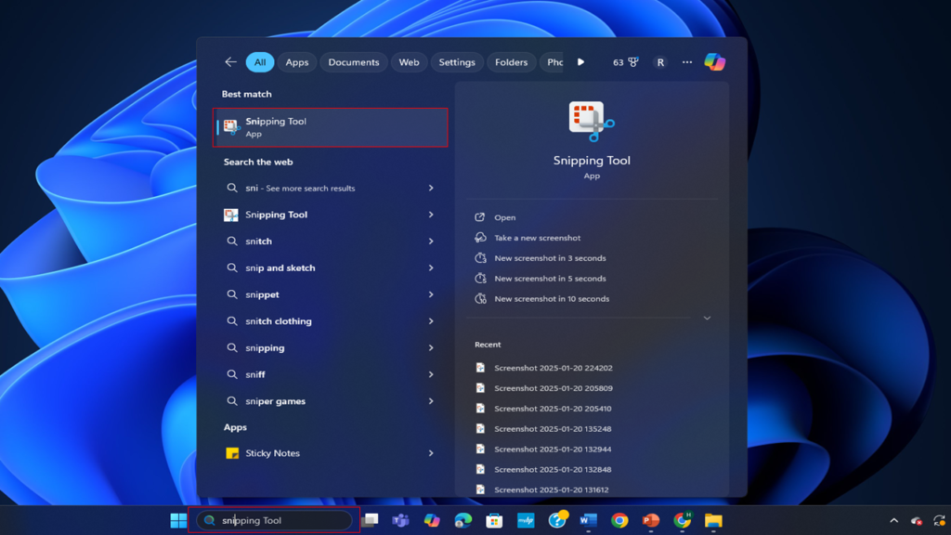951x535 pixels.
Task: Open Snipping Tool best match result
Action: pos(331,127)
